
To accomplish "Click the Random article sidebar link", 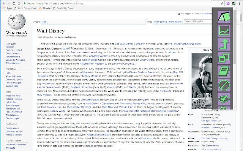I will point(12,57).
